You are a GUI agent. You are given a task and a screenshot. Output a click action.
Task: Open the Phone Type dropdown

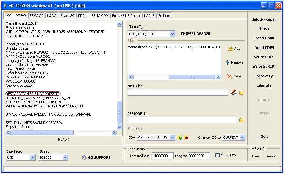(x=172, y=34)
